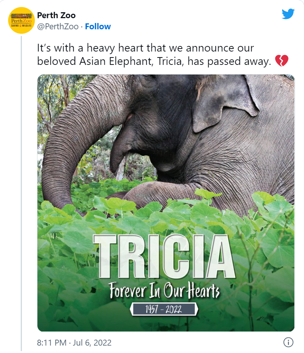Click the Forever In Our Hearts caption
The width and height of the screenshot is (304, 353).
click(x=165, y=290)
